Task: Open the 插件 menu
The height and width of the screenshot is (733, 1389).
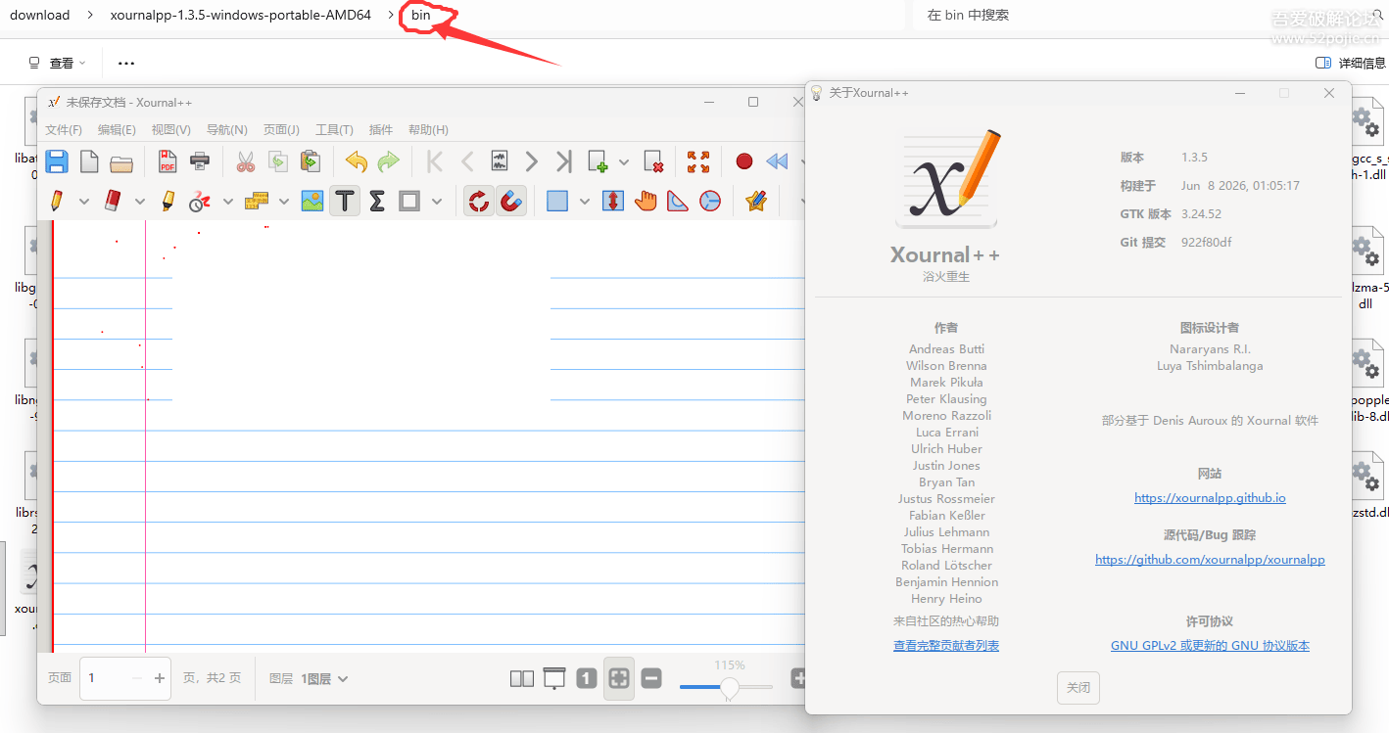Action: 381,129
